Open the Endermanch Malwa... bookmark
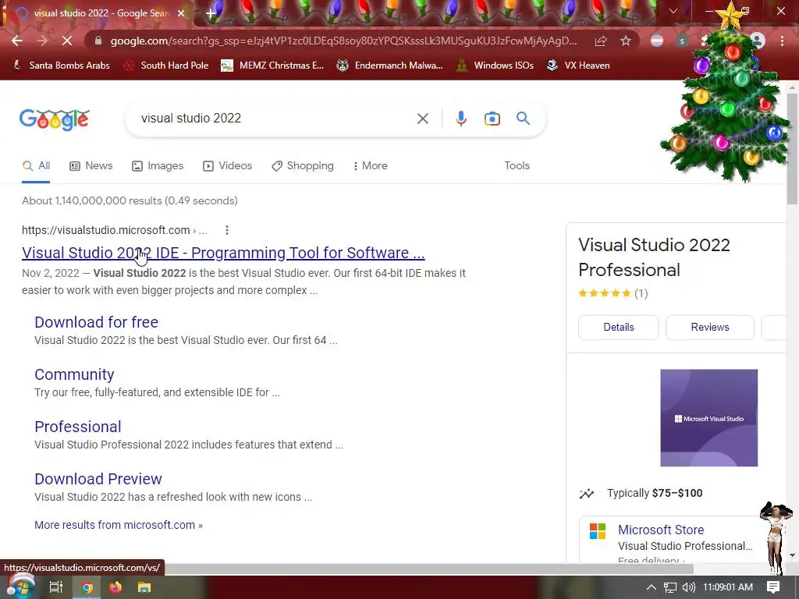The height and width of the screenshot is (599, 799). (x=390, y=66)
